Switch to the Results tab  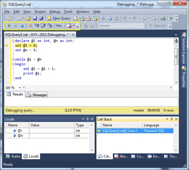[x=15, y=94]
